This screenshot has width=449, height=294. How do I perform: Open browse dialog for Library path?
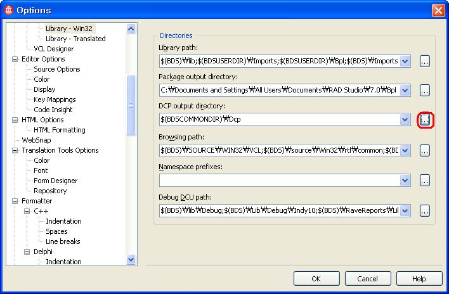[425, 61]
